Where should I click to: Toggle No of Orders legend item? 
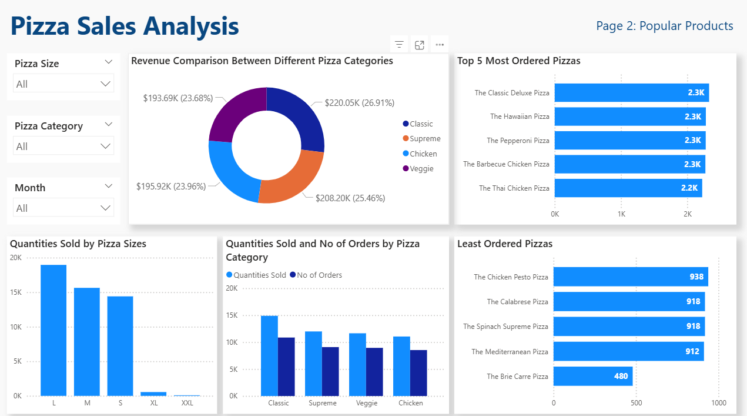316,275
